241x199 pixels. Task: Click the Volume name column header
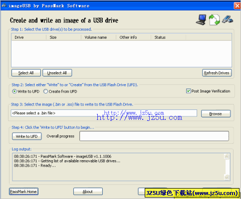point(98,37)
